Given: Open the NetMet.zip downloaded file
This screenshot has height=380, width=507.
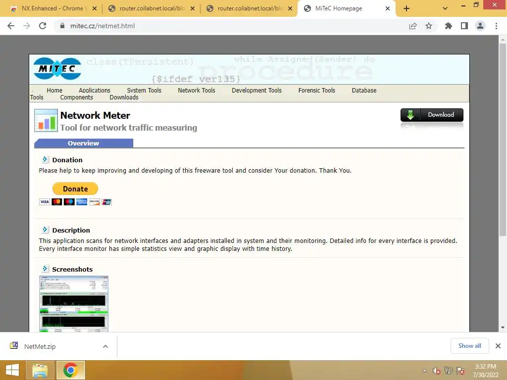Looking at the screenshot, I should click(40, 346).
